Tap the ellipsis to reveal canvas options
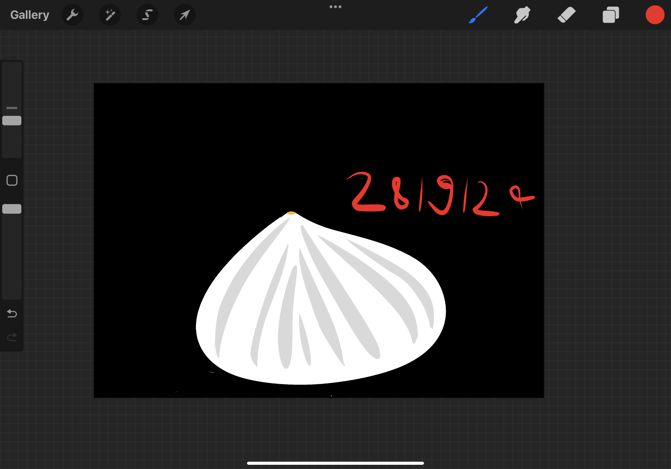Viewport: 671px width, 469px height. coord(335,6)
